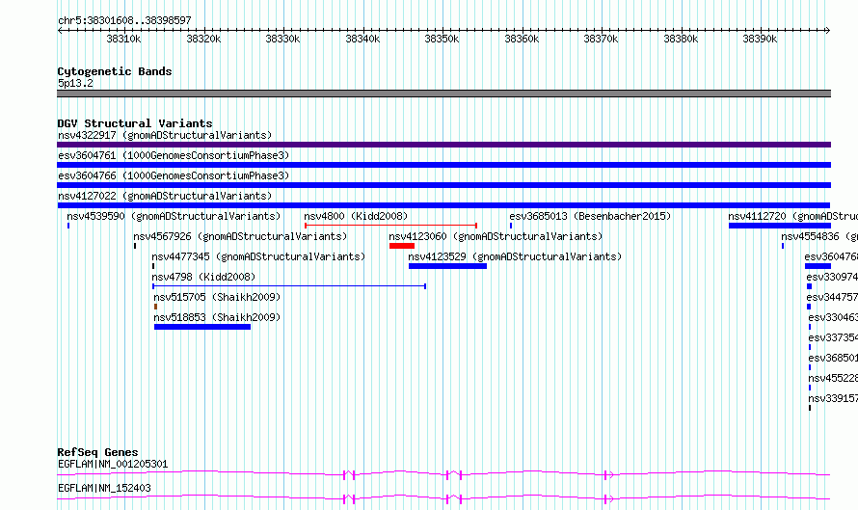This screenshot has height=510, width=858.
Task: Click the blue bar under nsv4123529
Action: (447, 266)
